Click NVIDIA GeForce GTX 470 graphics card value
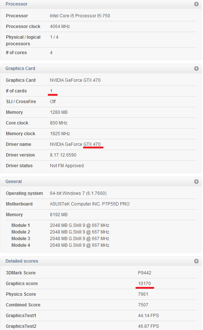This screenshot has width=203, height=330. tap(75, 80)
